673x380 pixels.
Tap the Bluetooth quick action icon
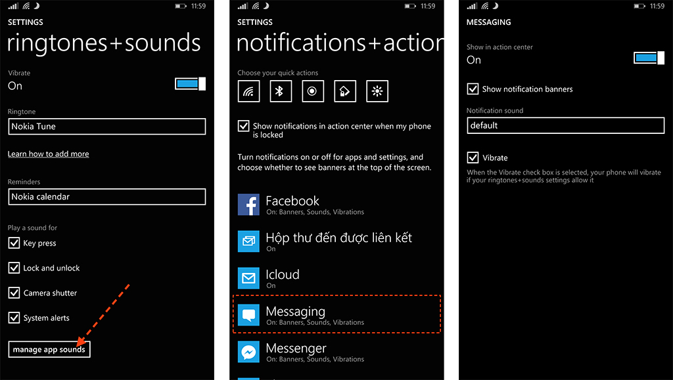[281, 91]
